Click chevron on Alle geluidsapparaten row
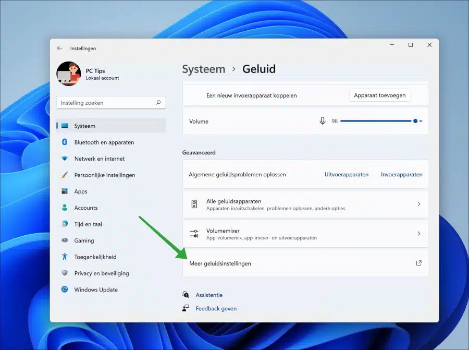The height and width of the screenshot is (350, 469). pos(419,204)
